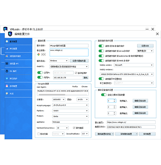Click the 设置代理服务器 button

coord(79,61)
